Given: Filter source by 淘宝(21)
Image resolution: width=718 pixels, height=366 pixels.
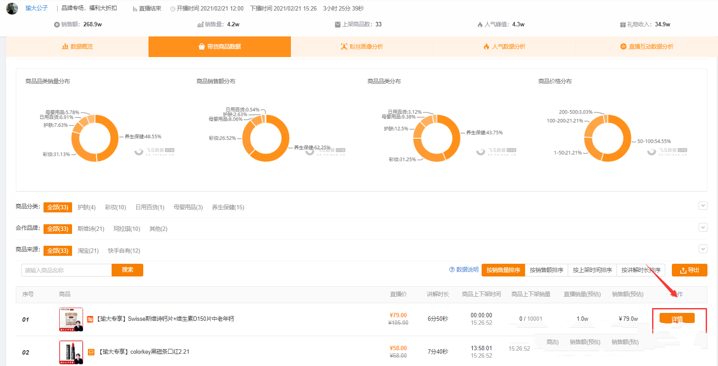Looking at the screenshot, I should coord(88,251).
